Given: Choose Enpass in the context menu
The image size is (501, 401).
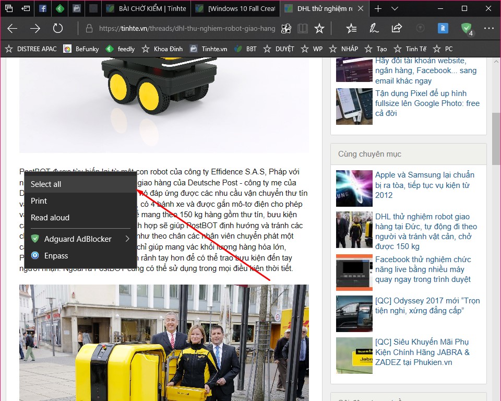Looking at the screenshot, I should click(x=80, y=255).
